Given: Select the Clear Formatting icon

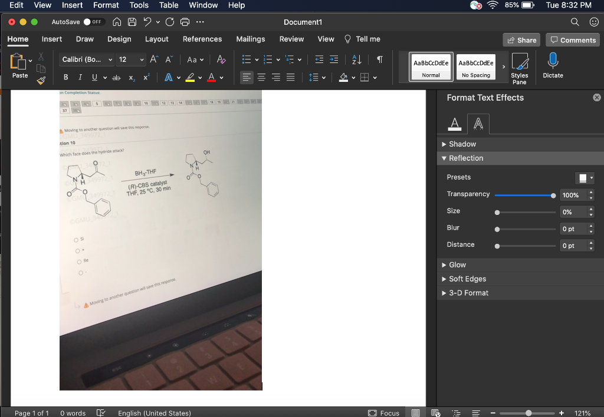Looking at the screenshot, I should pyautogui.click(x=222, y=59).
